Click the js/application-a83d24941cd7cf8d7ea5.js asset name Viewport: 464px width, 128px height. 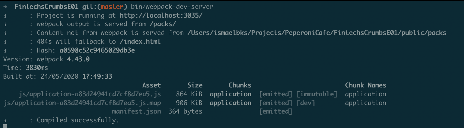tap(86, 94)
